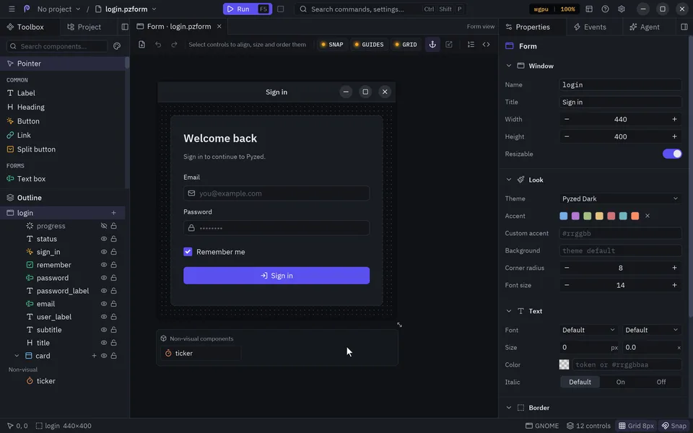Open the tab order list icon
Viewport: 693px width, 433px height.
point(471,44)
